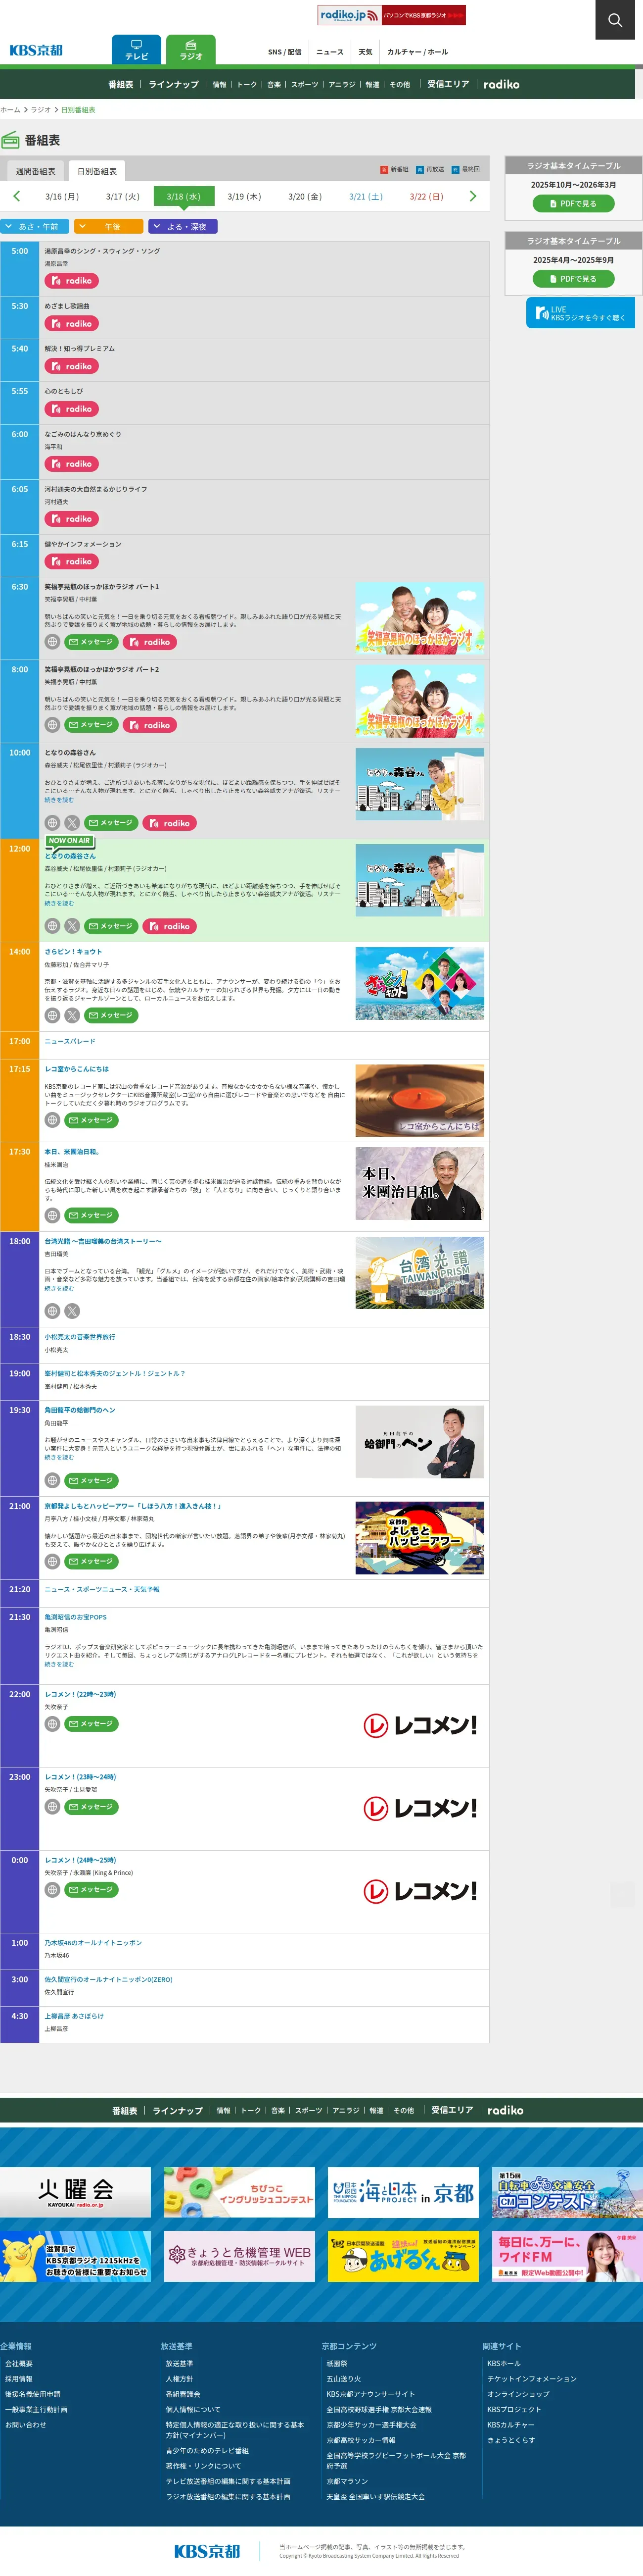This screenshot has height=2576, width=643.
Task: Switch to 週間番組表 tab
Action: coord(35,171)
